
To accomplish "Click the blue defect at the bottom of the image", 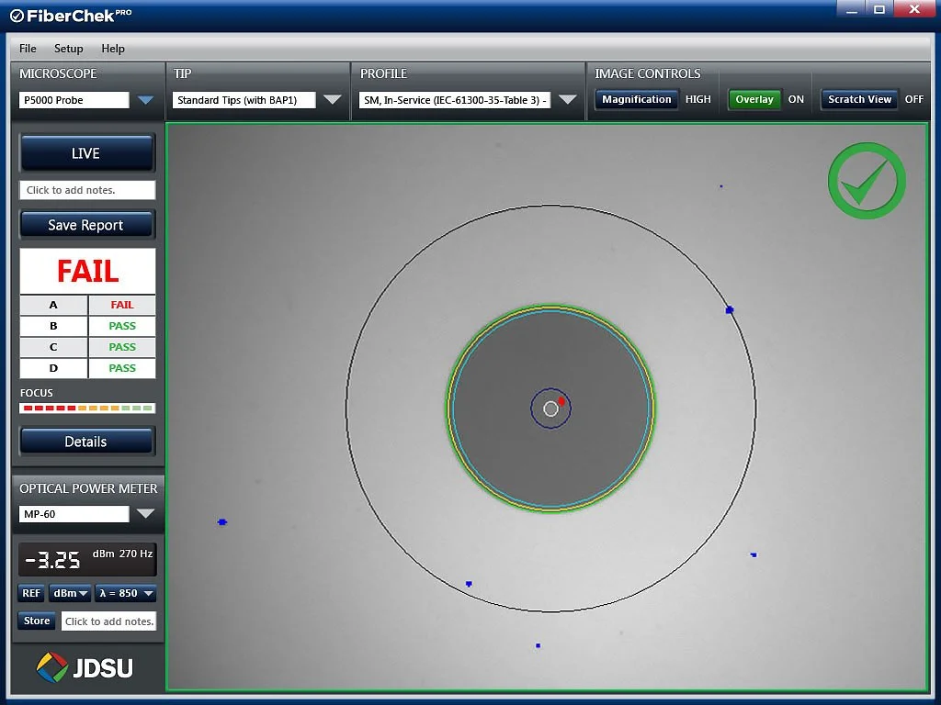I will pos(538,645).
